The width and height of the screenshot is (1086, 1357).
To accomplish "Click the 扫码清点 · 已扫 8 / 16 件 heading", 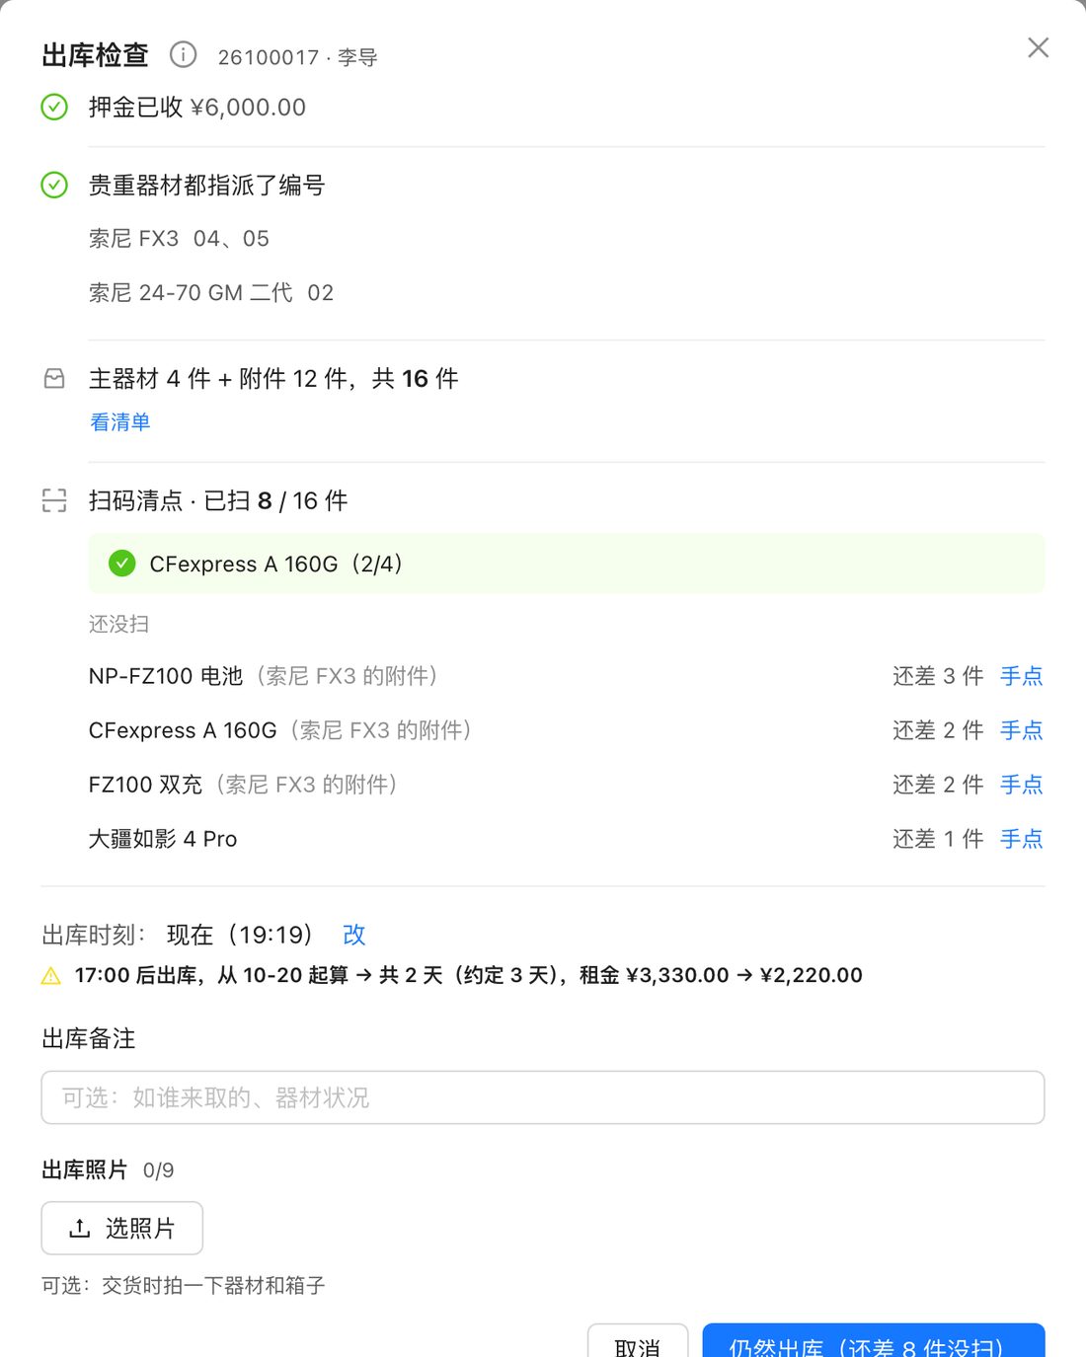I will coord(218,500).
